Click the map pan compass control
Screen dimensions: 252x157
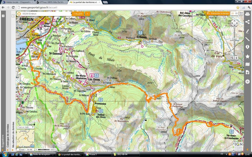point(234,23)
